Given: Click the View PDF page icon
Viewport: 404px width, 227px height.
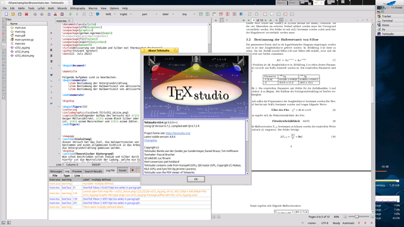Looking at the screenshot, I should click(x=91, y=14).
